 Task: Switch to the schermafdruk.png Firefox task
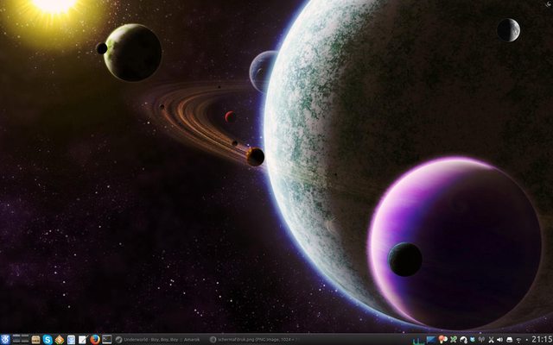(x=254, y=340)
